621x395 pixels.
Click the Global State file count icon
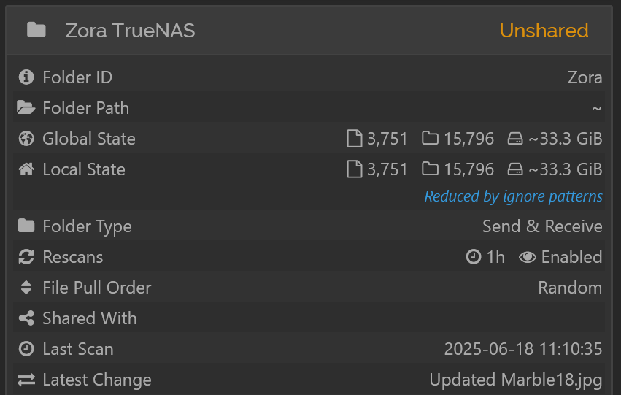(x=355, y=138)
